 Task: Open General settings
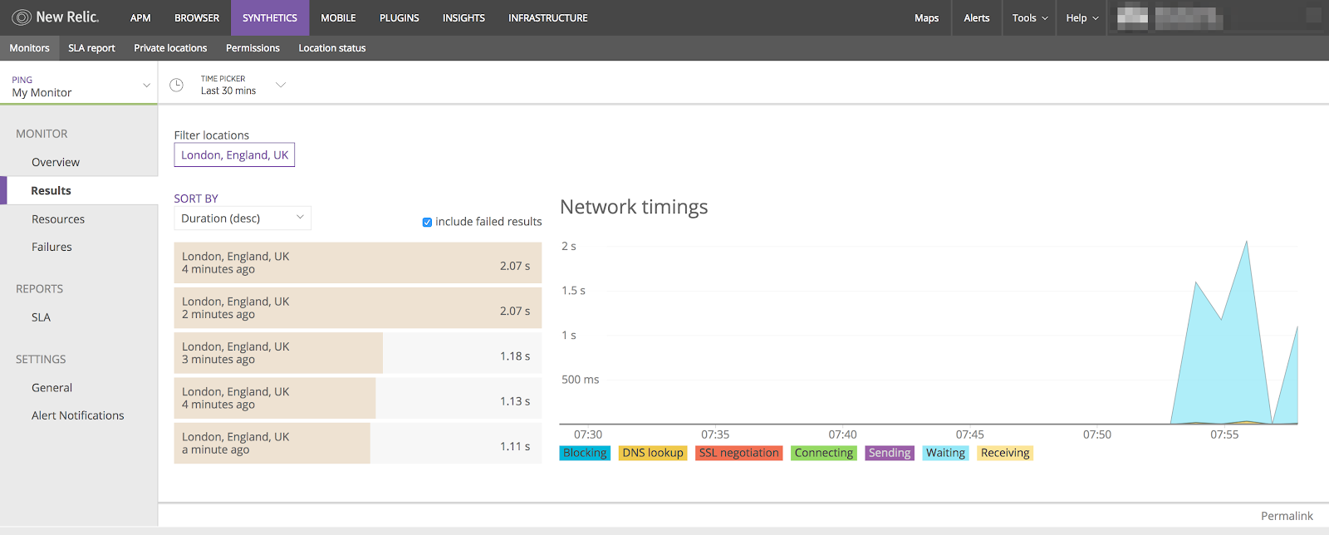click(x=51, y=387)
